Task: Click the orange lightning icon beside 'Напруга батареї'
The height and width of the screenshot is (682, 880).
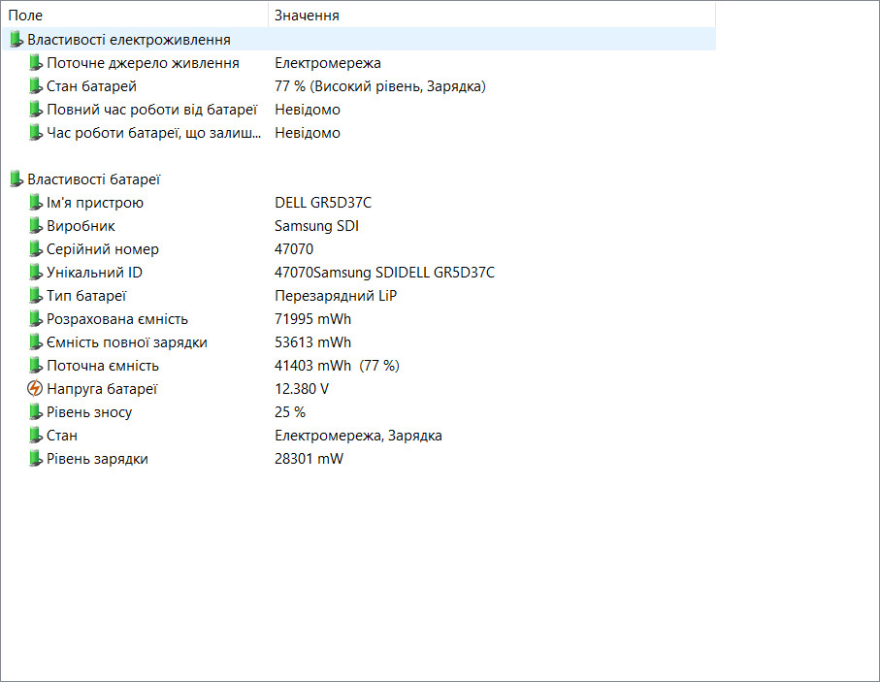Action: [35, 388]
